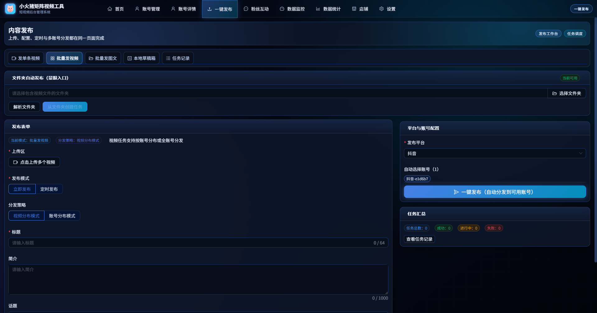Click the dropdown chevron next to 抖音
Viewport: 597px width, 313px height.
(581, 154)
